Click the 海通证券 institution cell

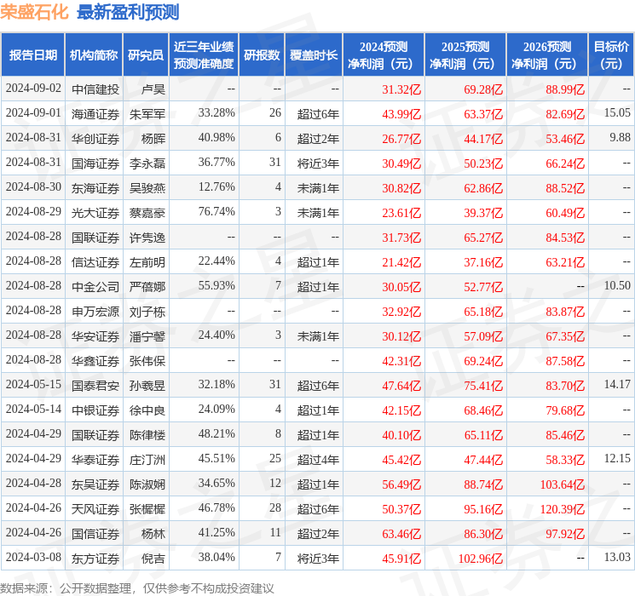coord(95,114)
